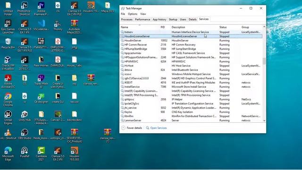302x170 pixels.
Task: Open the File menu in Task Manager
Action: coord(123,14)
